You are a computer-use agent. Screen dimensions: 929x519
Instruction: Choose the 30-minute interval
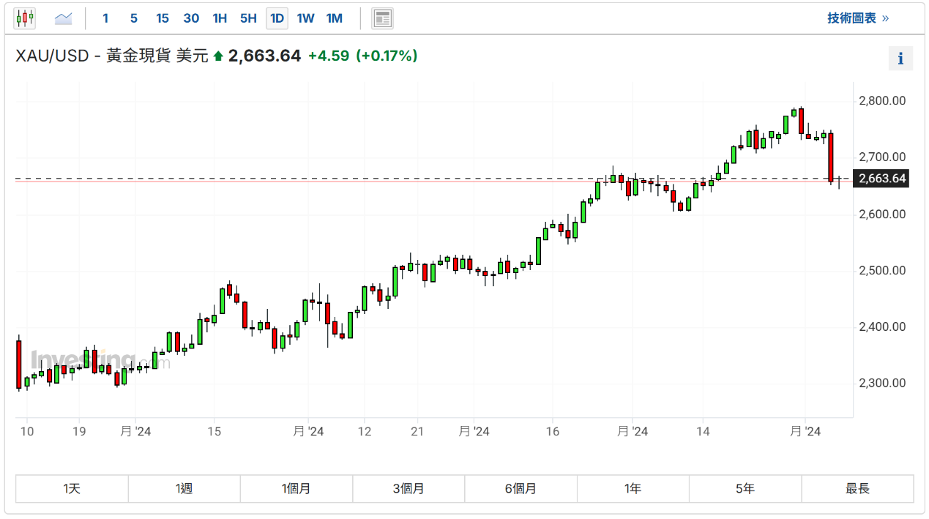pyautogui.click(x=191, y=18)
